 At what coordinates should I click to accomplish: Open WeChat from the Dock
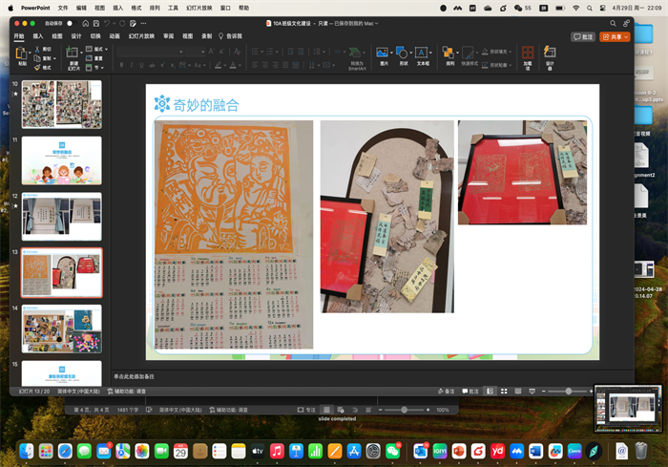point(392,451)
